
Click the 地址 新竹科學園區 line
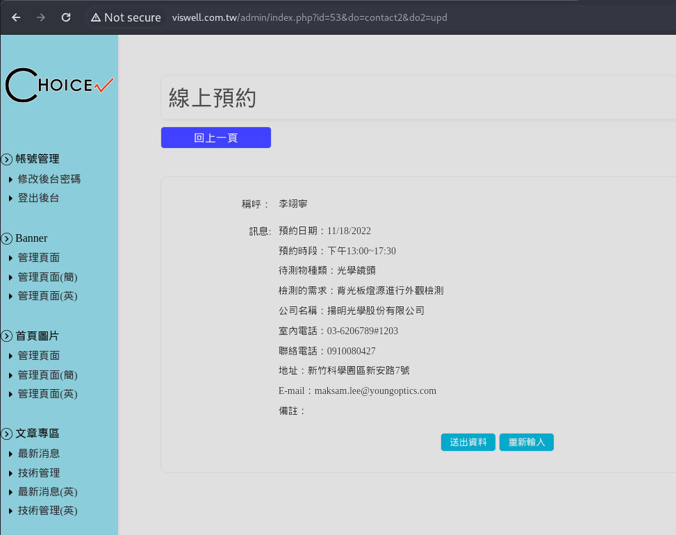point(344,370)
